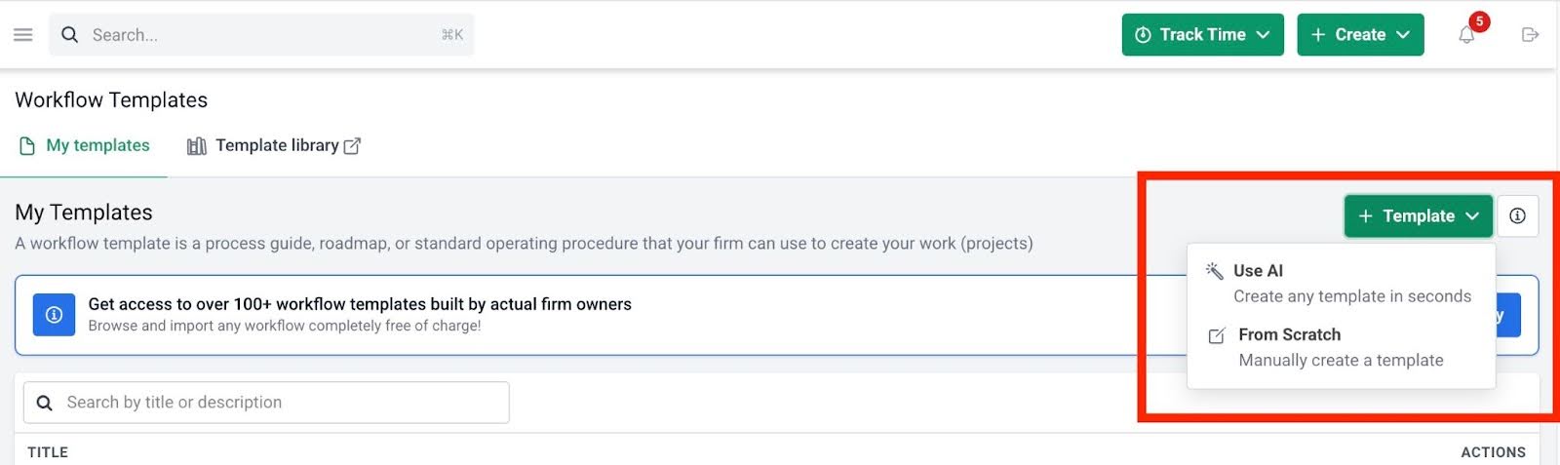Click the magic wand Use AI icon
Screen dimensions: 1560x465
(x=1215, y=271)
